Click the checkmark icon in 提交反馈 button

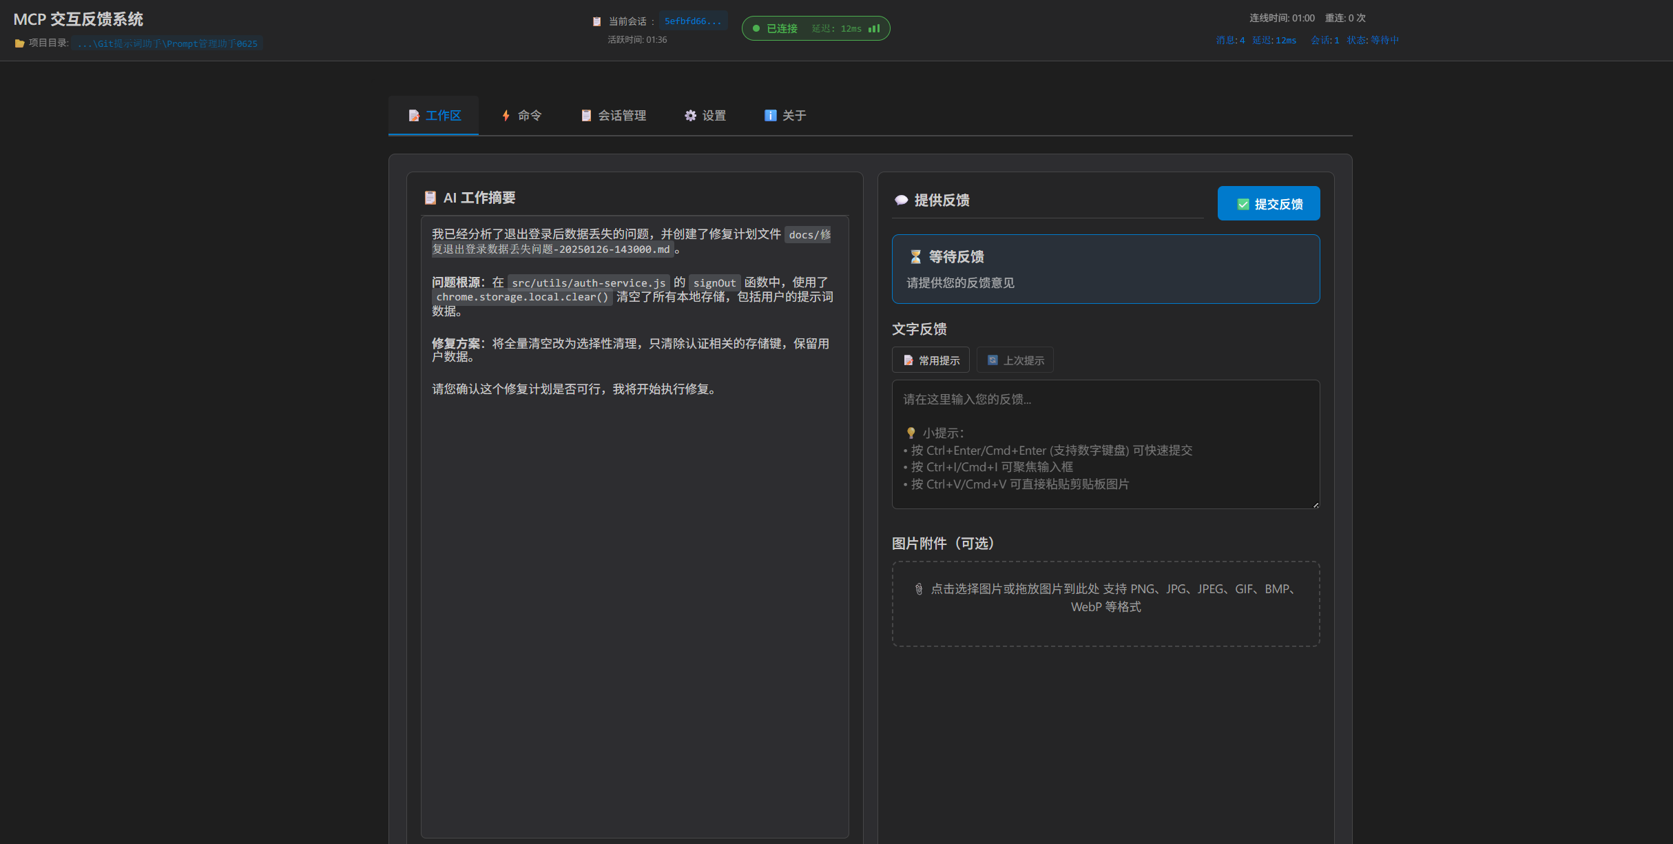[1243, 204]
